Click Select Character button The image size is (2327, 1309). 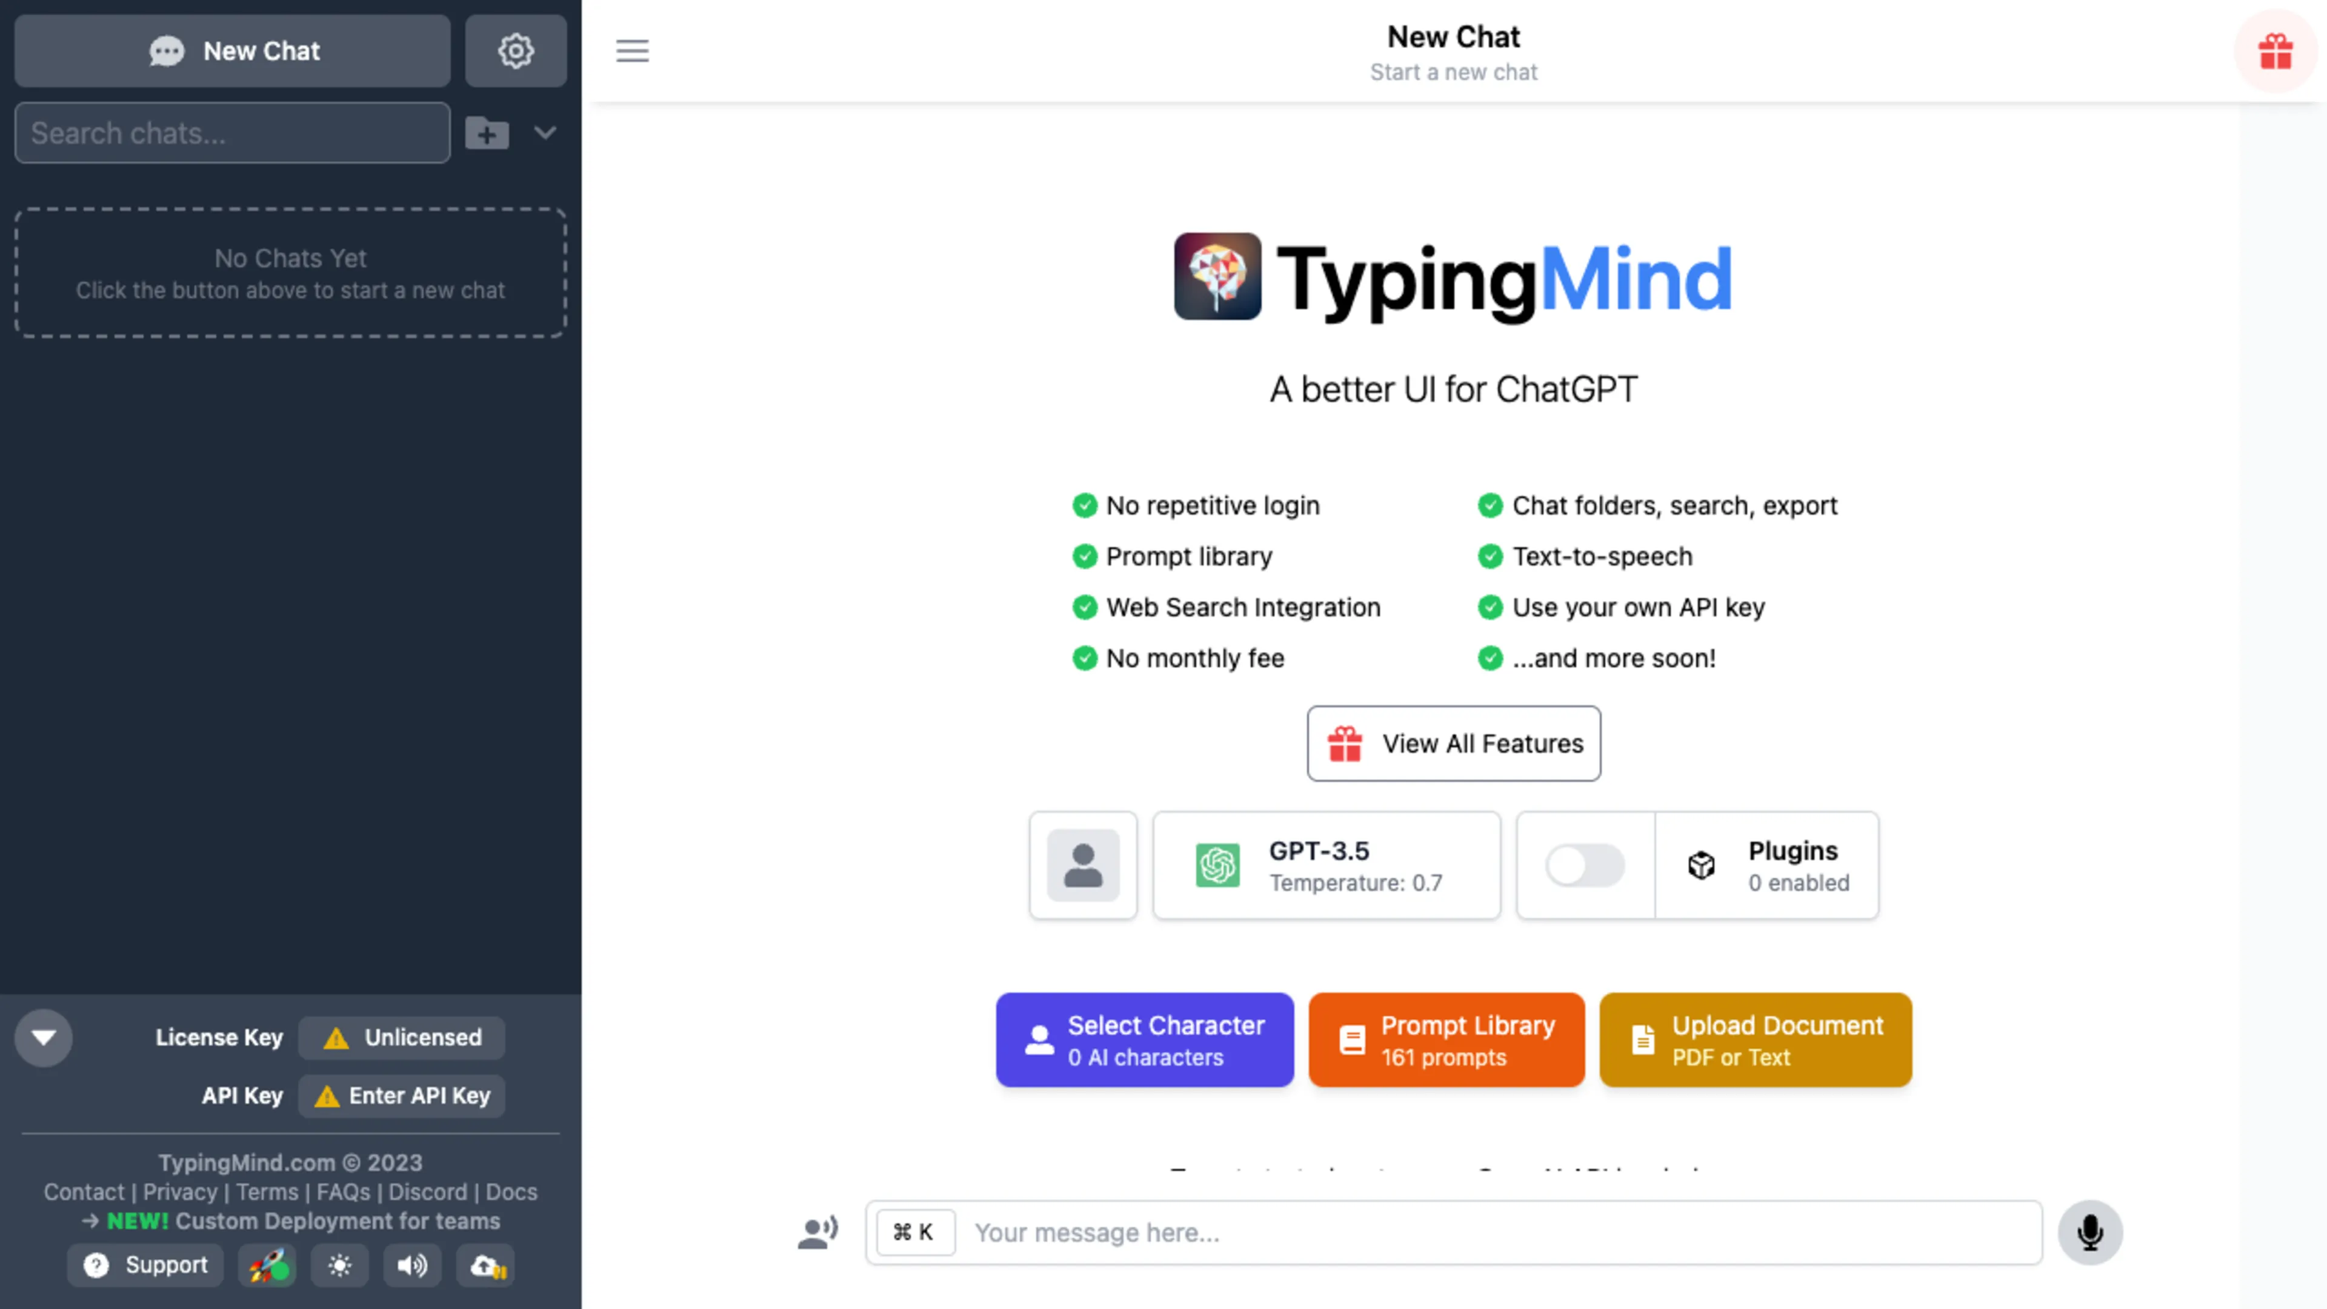click(x=1145, y=1040)
